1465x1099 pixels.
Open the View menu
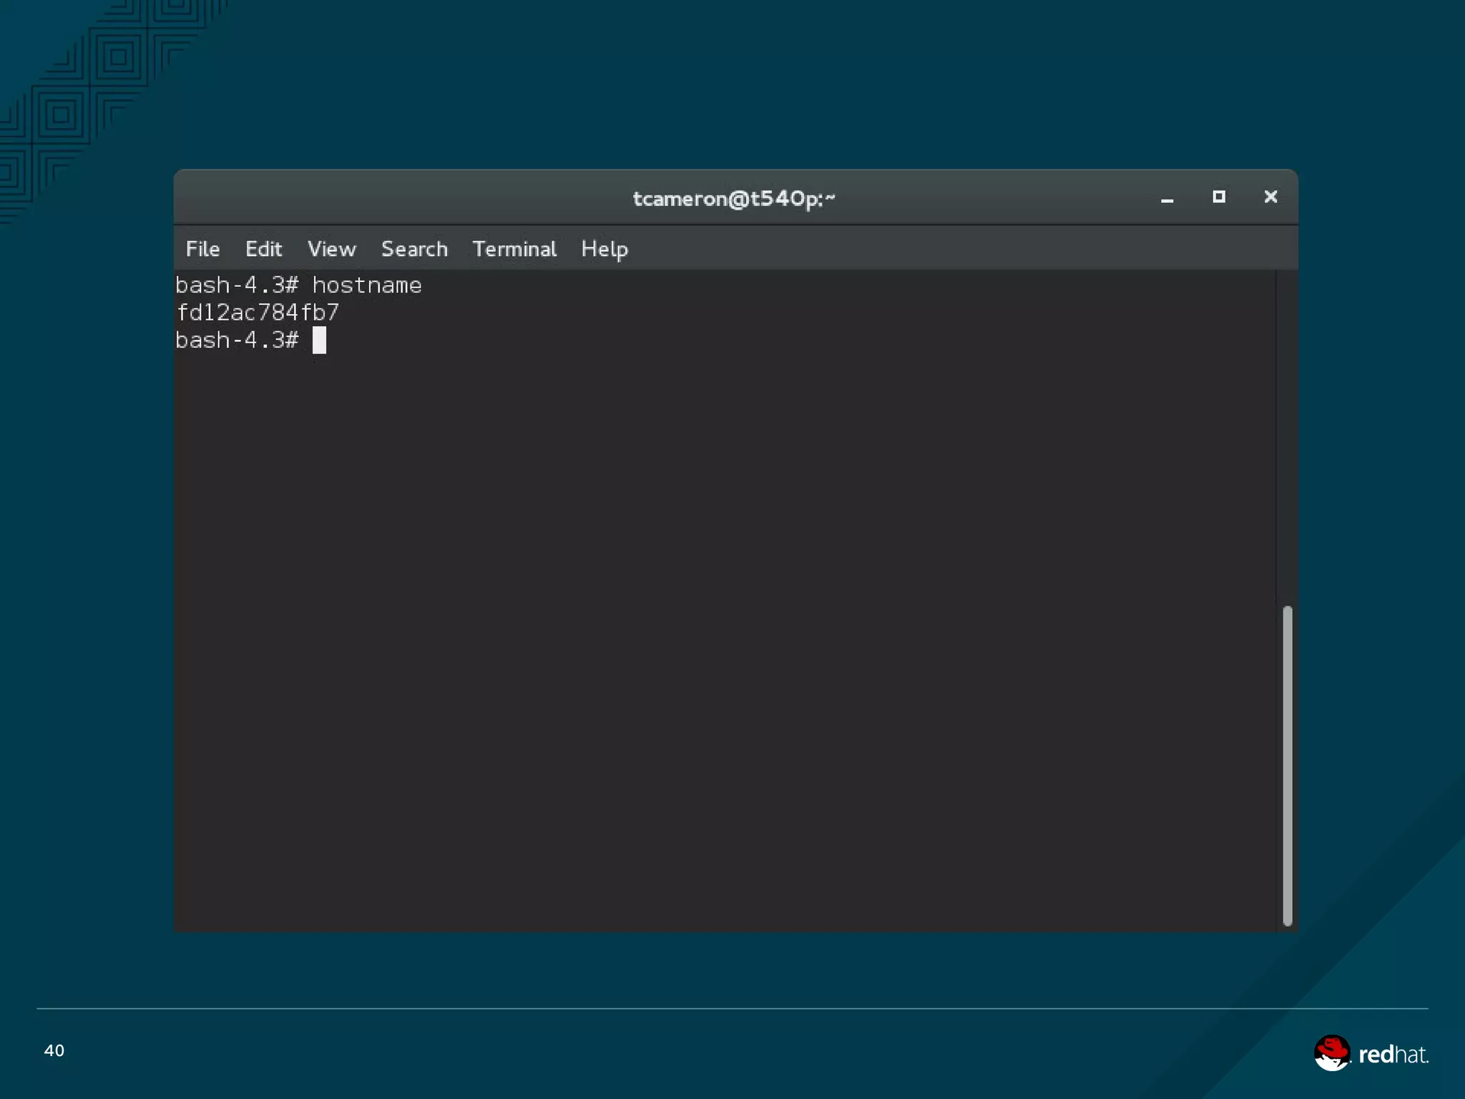point(331,249)
